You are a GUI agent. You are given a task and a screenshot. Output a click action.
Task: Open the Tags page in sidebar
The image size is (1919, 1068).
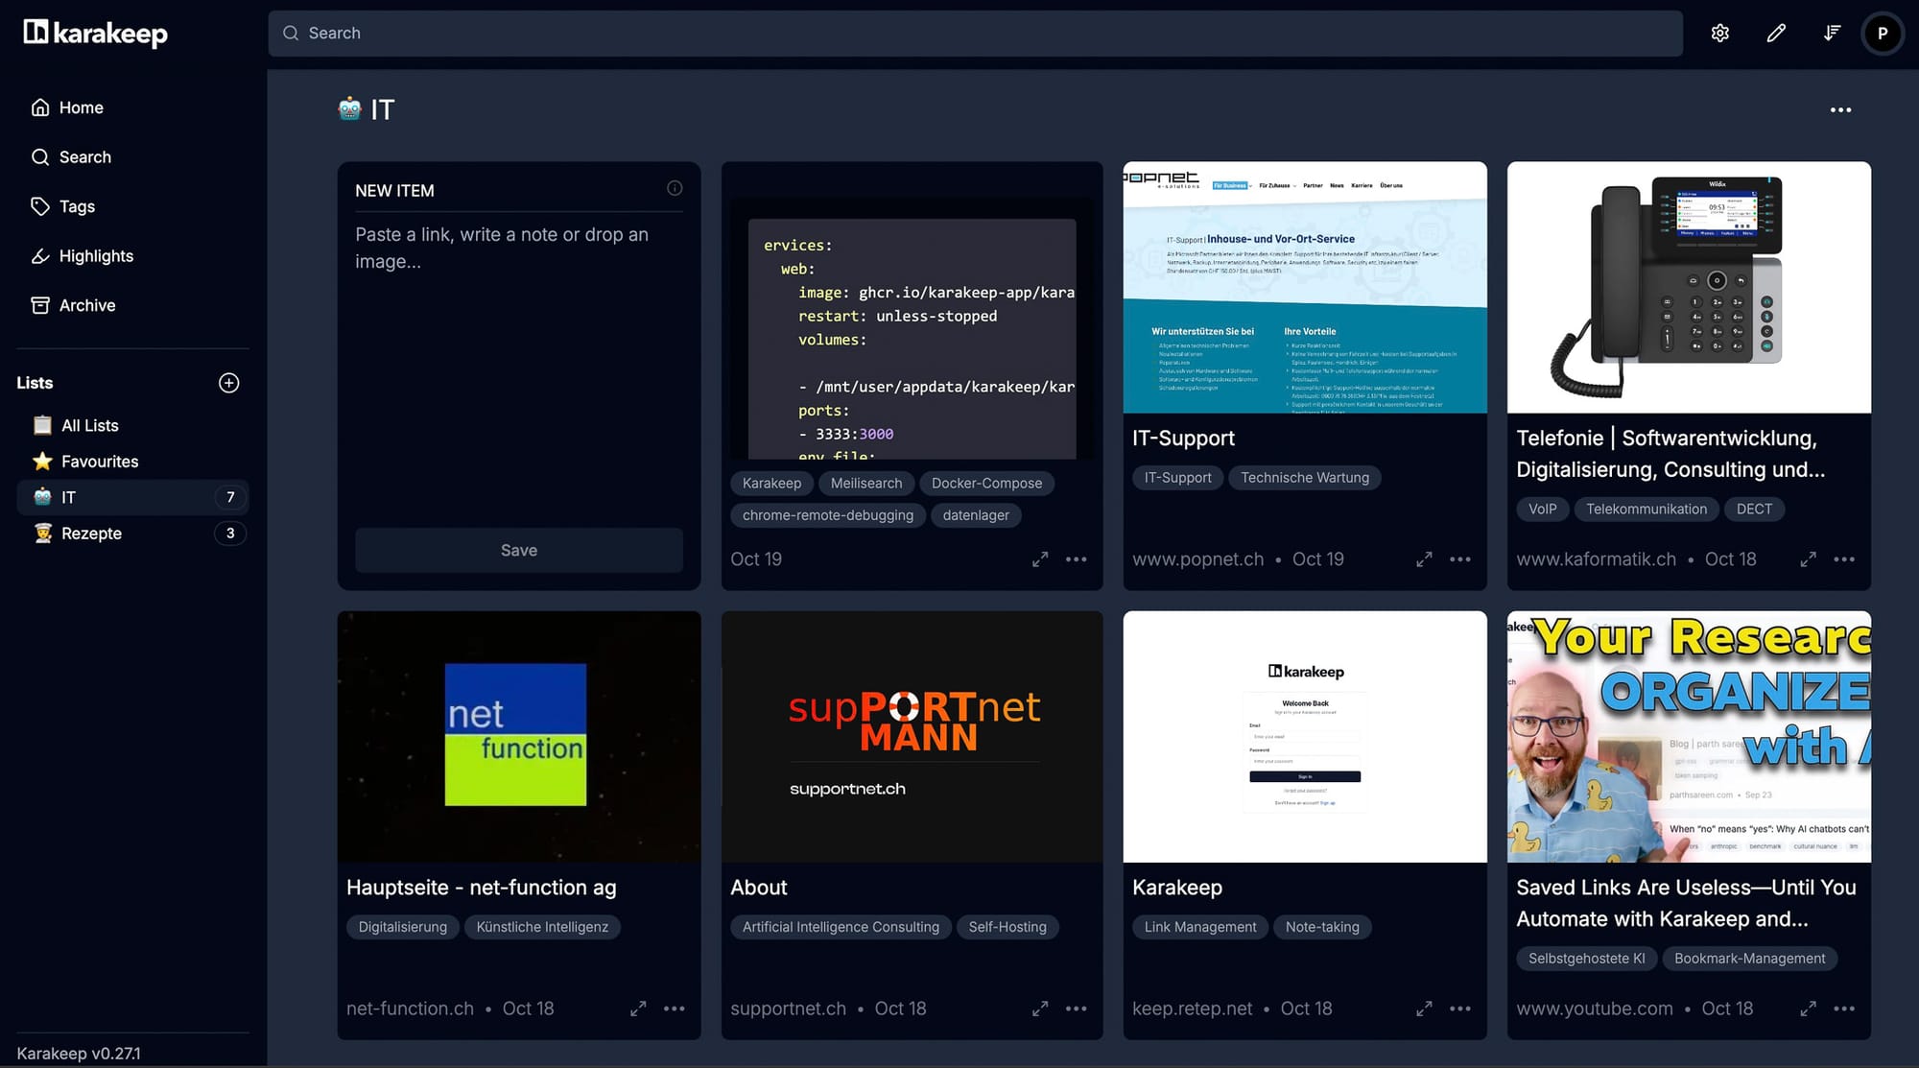77,206
